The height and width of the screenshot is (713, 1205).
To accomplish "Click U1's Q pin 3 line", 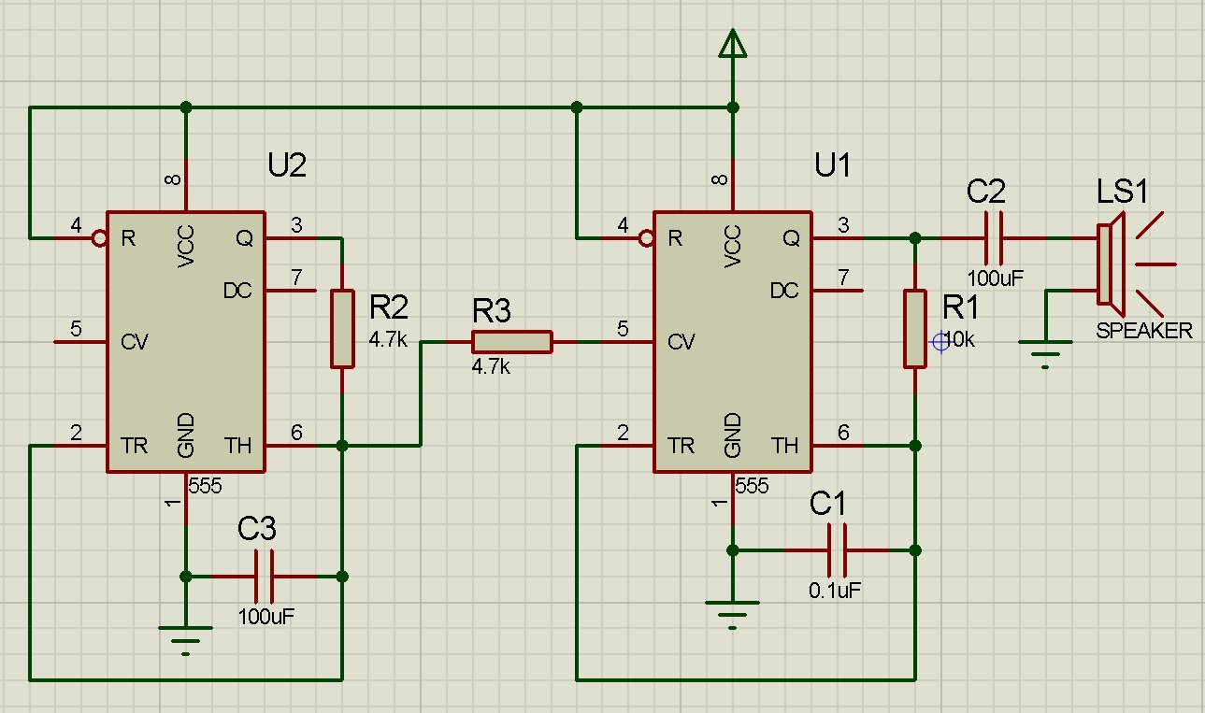I will pos(839,238).
